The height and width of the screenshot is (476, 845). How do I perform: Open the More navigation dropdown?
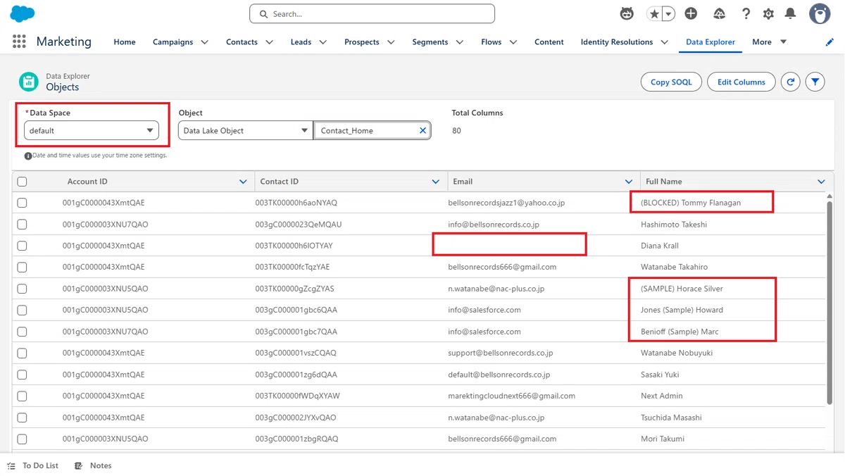[770, 42]
